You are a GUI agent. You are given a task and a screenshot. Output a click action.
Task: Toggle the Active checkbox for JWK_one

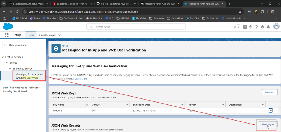click(x=94, y=110)
